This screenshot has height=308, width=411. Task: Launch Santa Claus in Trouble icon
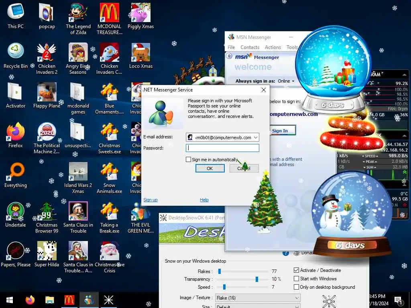point(78,217)
